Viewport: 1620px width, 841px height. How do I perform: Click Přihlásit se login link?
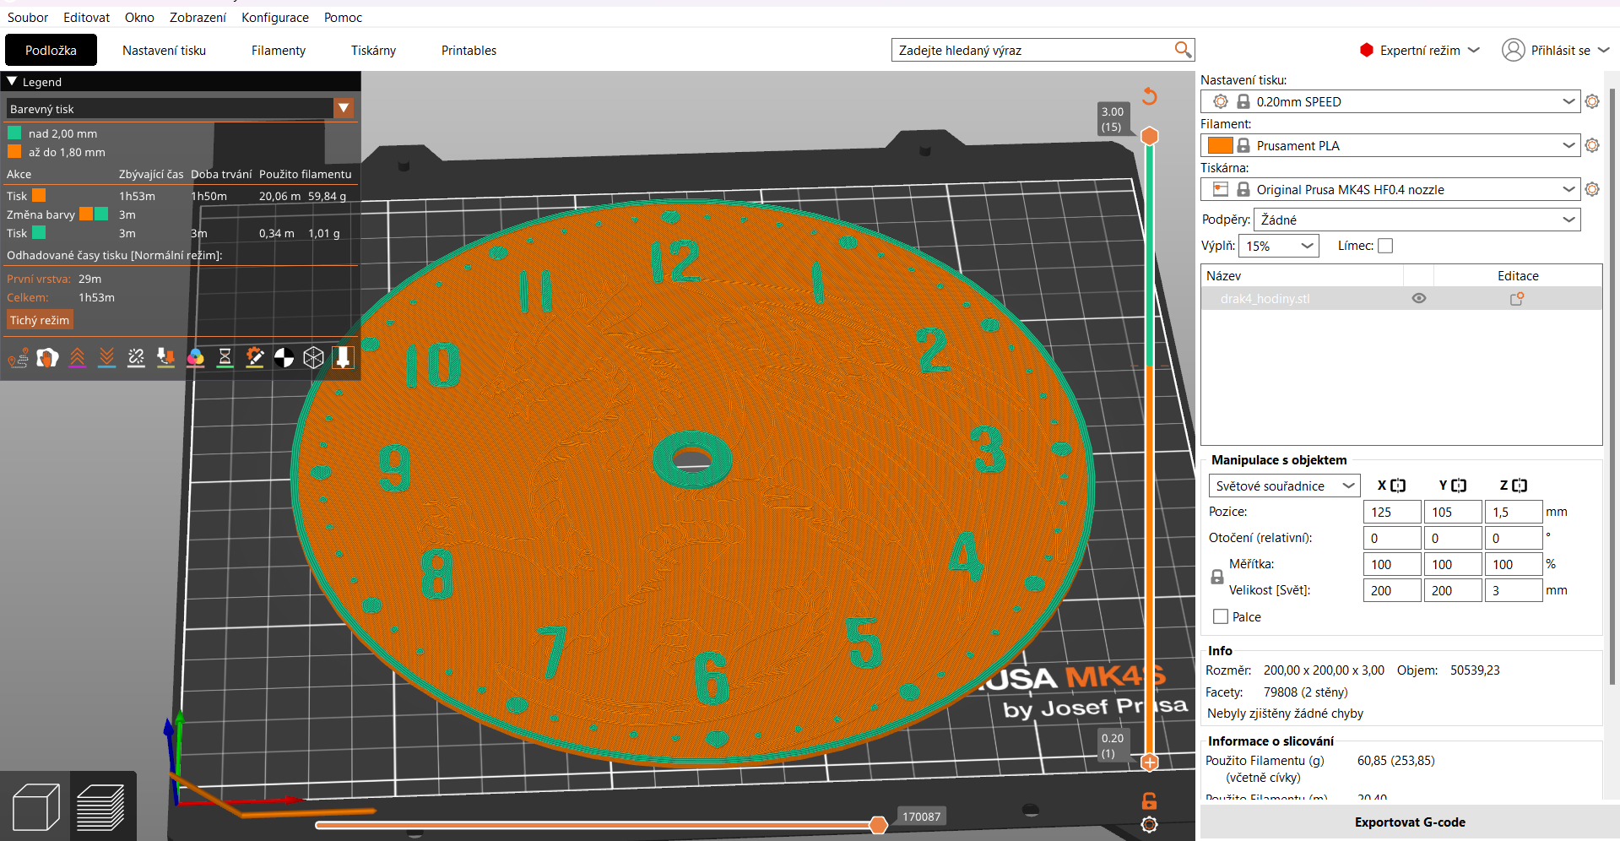point(1560,50)
